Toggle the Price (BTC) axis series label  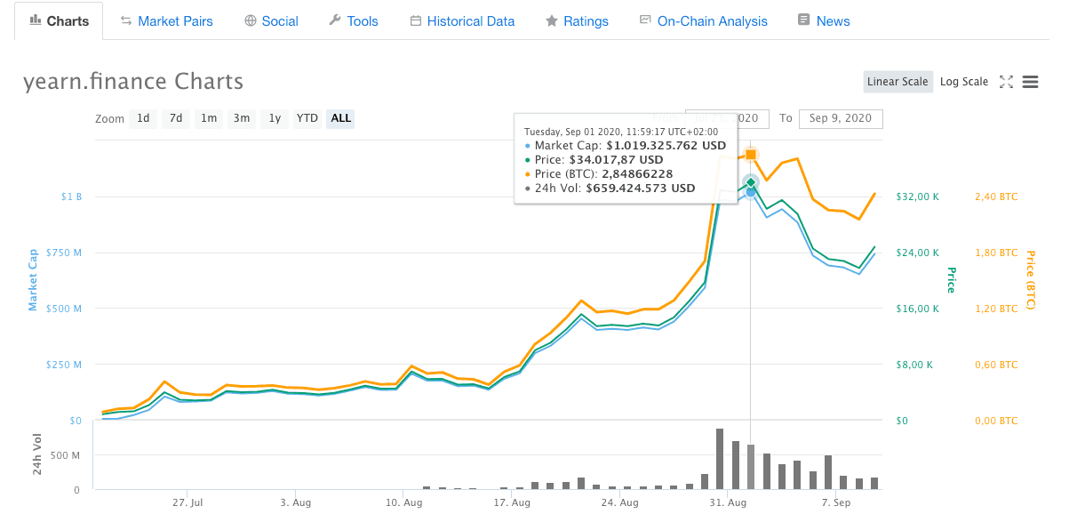click(x=1031, y=279)
